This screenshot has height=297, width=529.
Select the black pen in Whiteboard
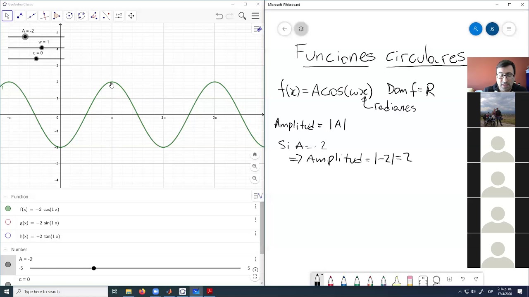tap(317, 279)
